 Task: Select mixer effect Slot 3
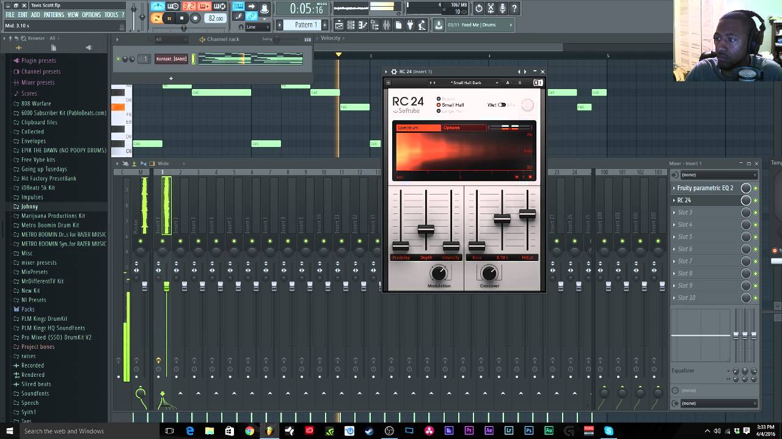(x=706, y=212)
